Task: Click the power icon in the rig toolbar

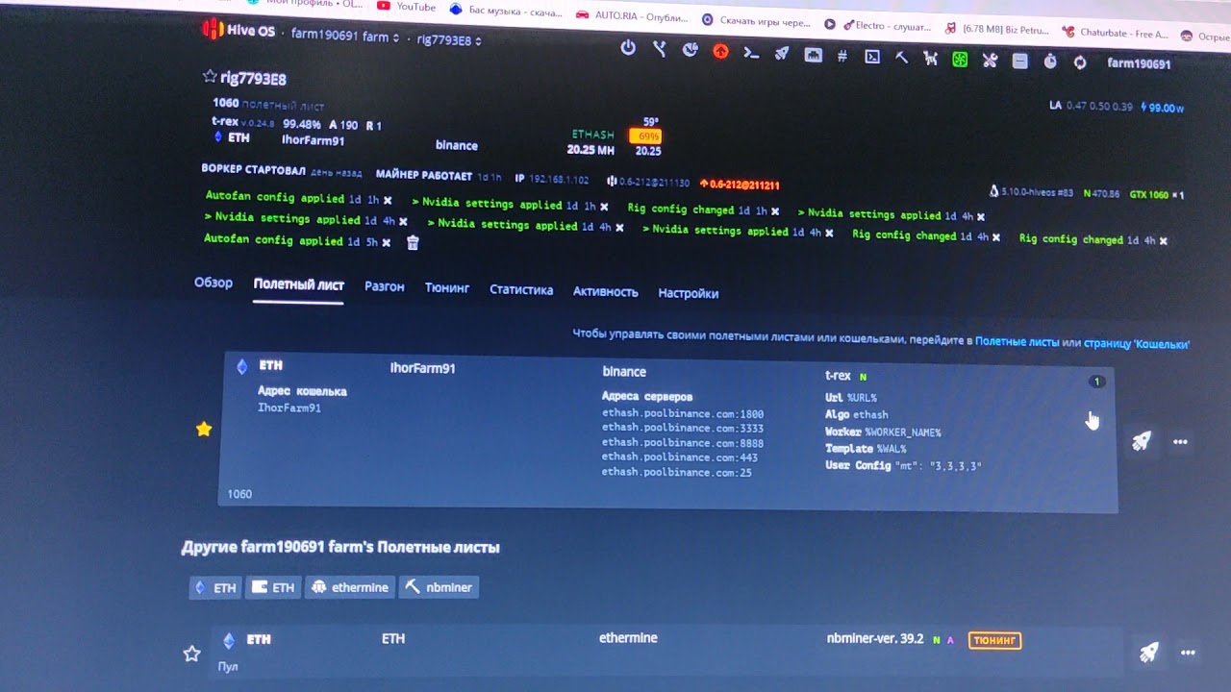Action: pos(628,48)
